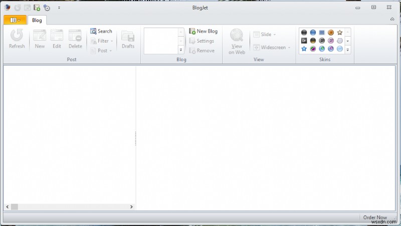Click the large Refresh ribbon button
401x226 pixels.
[17, 39]
